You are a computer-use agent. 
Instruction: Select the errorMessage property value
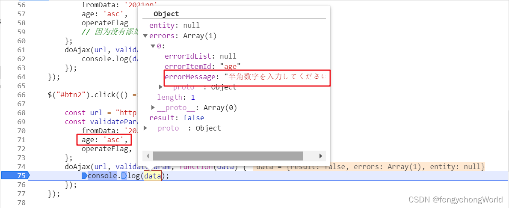[x=275, y=77]
